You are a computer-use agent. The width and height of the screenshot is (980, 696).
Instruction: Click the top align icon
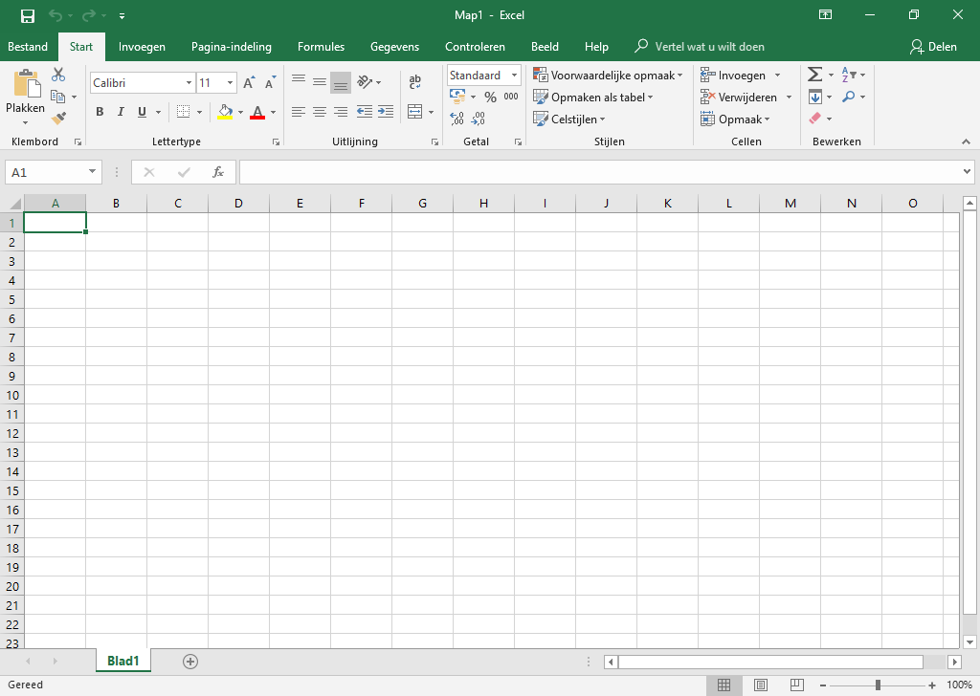299,80
